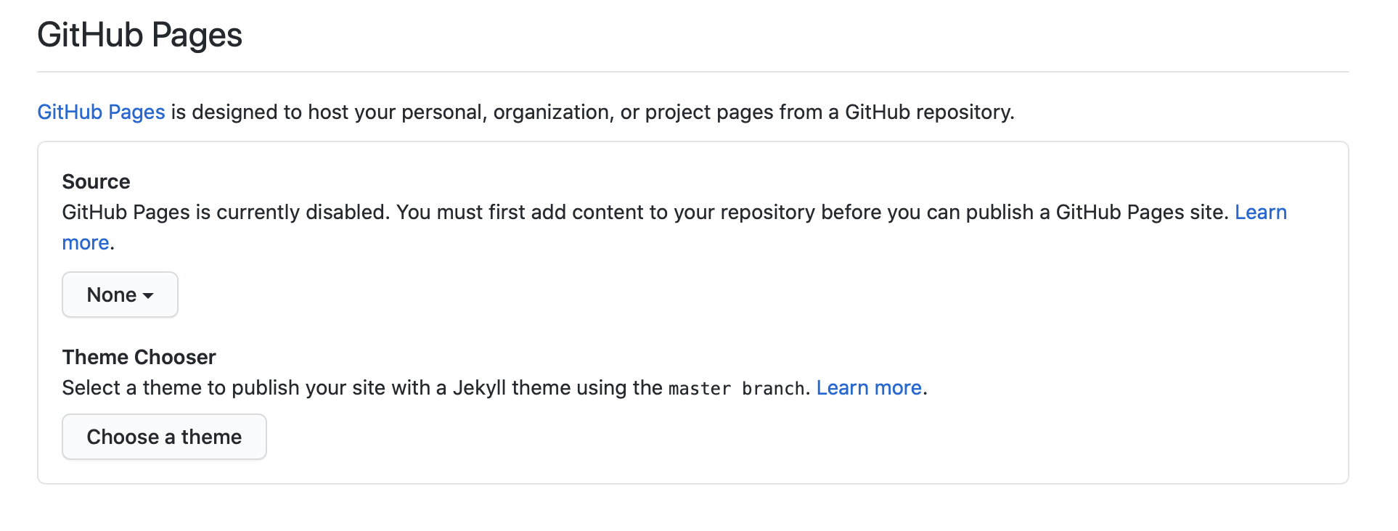Viewport: 1398px width, 531px height.
Task: Click the Source section label
Action: point(96,181)
